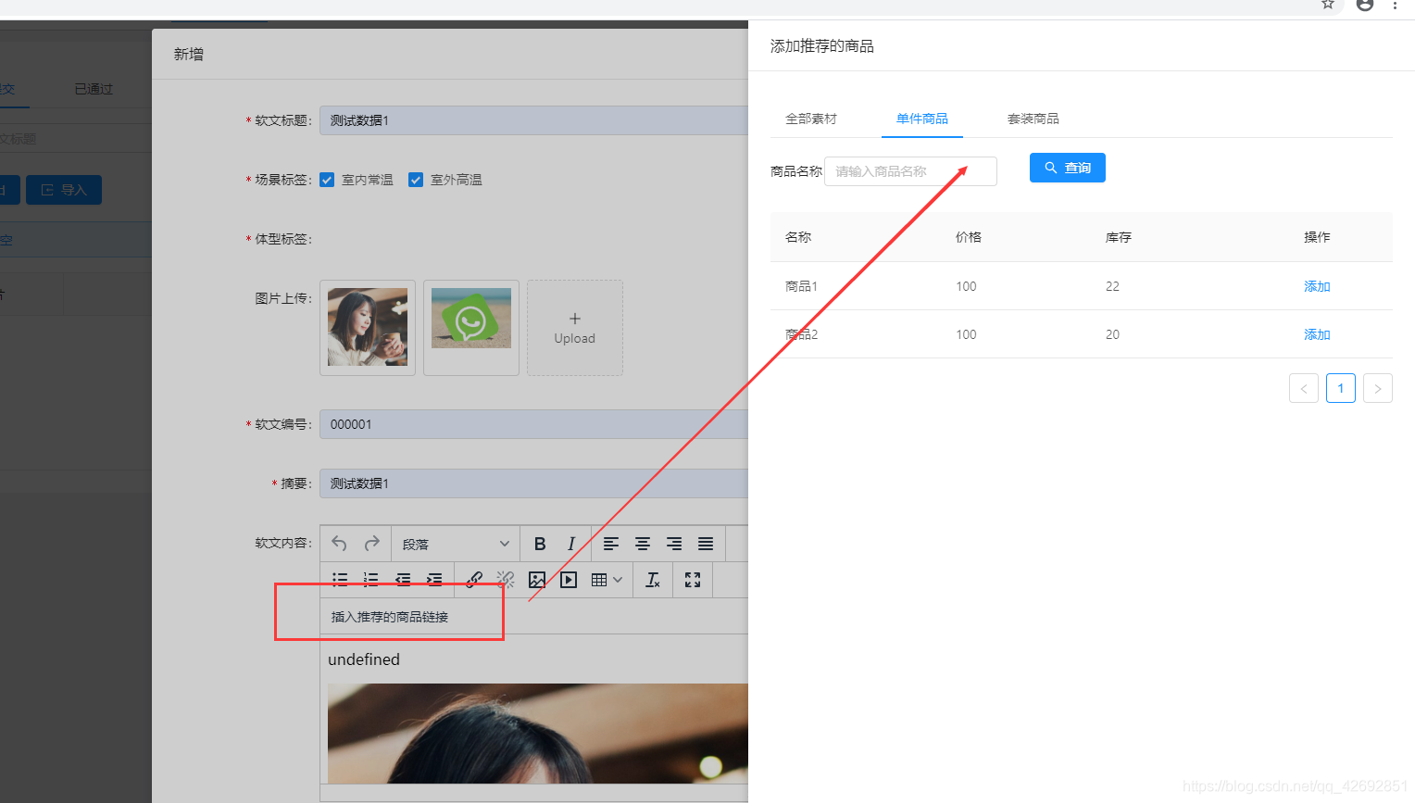Image resolution: width=1415 pixels, height=803 pixels.
Task: Click 添加 link for 商品1
Action: [x=1317, y=286]
